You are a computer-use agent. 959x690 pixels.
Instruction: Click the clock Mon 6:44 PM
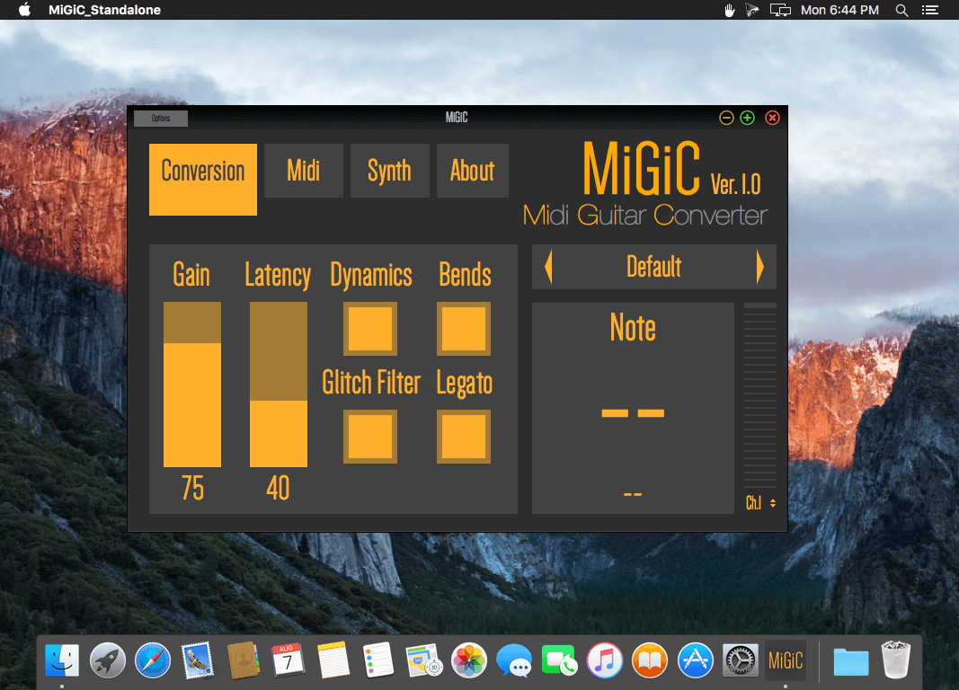[x=839, y=10]
